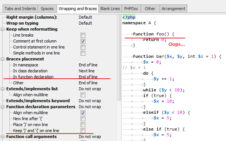Screen dimensions: 226x141
Task: Click the settings list vertical scrollbar
Action: (x=119, y=58)
